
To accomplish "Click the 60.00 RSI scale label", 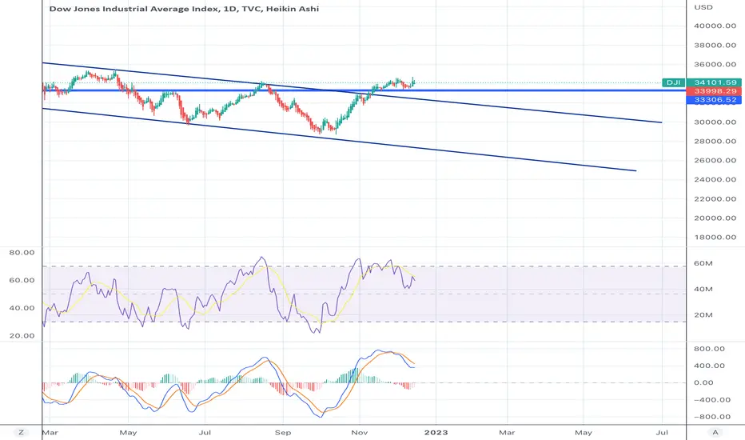I will coord(22,280).
